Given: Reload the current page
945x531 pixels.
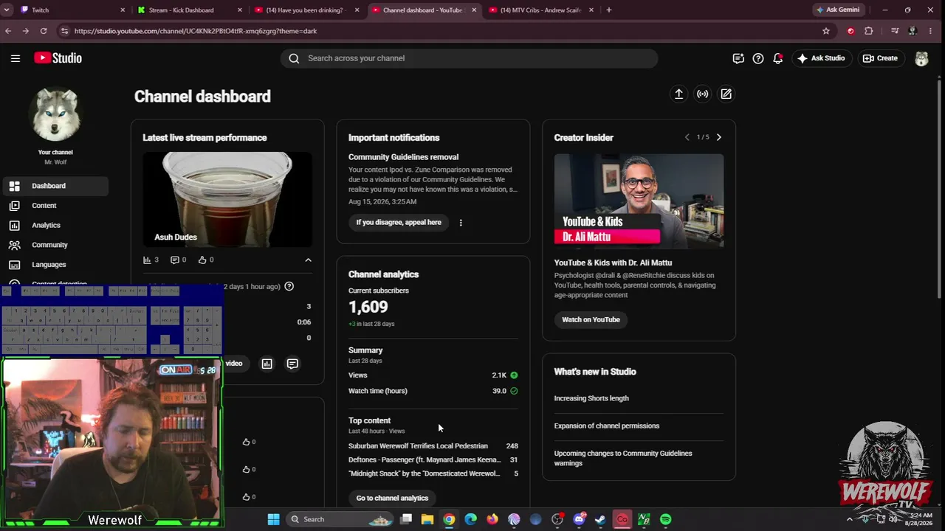Looking at the screenshot, I should tap(44, 31).
